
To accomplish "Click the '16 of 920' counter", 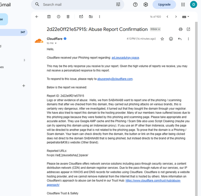I will 155,17.
